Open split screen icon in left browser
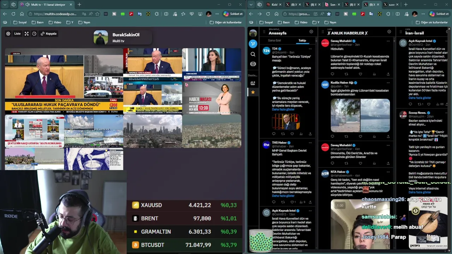The height and width of the screenshot is (254, 452). pos(166,14)
